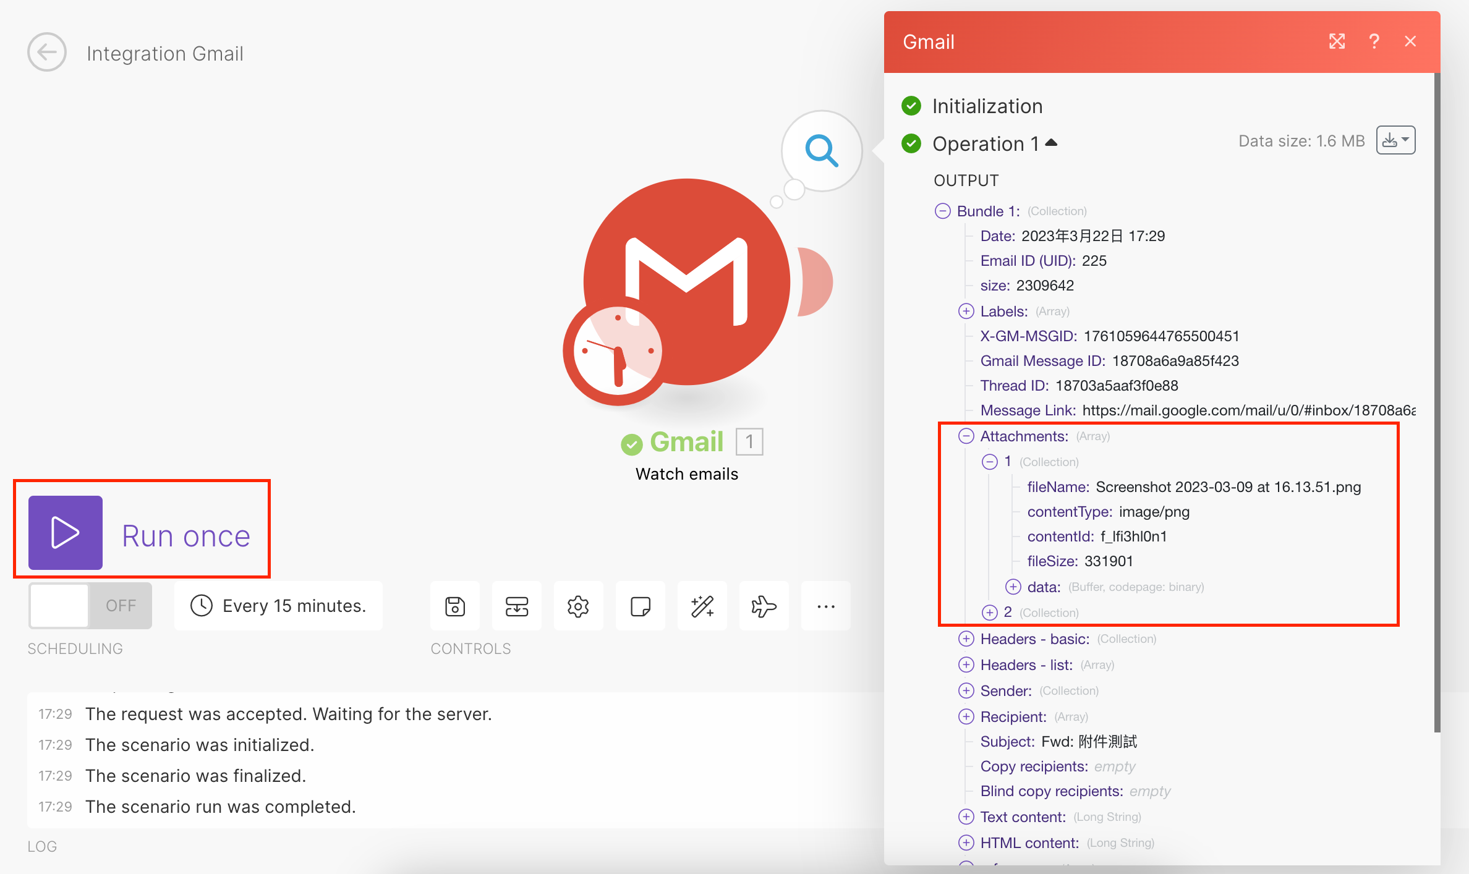This screenshot has height=874, width=1469.
Task: Click the Run once button
Action: (x=141, y=532)
